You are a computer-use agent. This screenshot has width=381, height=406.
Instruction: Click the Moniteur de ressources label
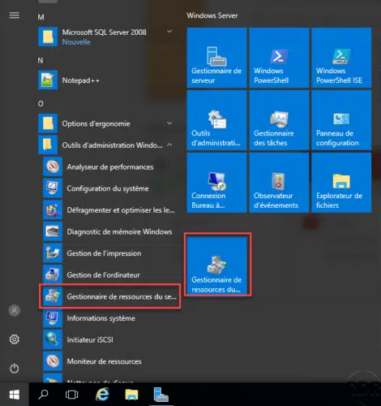(x=105, y=361)
